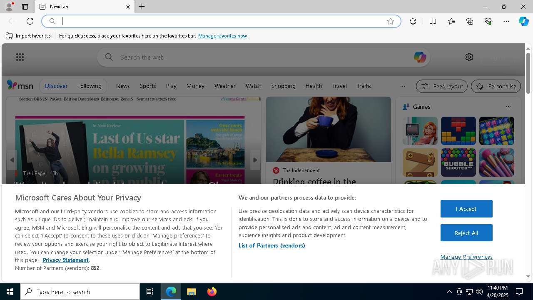533x300 pixels.
Task: Open the wood screw puzzle game tile
Action: 420,162
